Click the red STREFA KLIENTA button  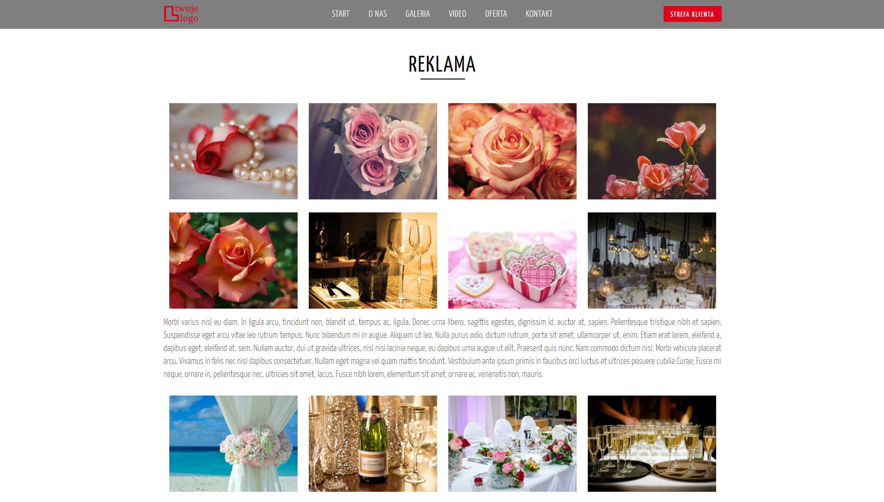click(692, 14)
